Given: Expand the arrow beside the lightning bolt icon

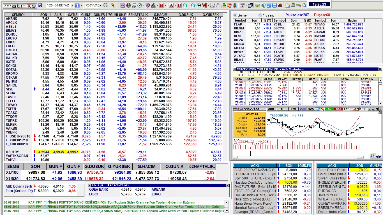Looking at the screenshot, I should click(117, 5).
